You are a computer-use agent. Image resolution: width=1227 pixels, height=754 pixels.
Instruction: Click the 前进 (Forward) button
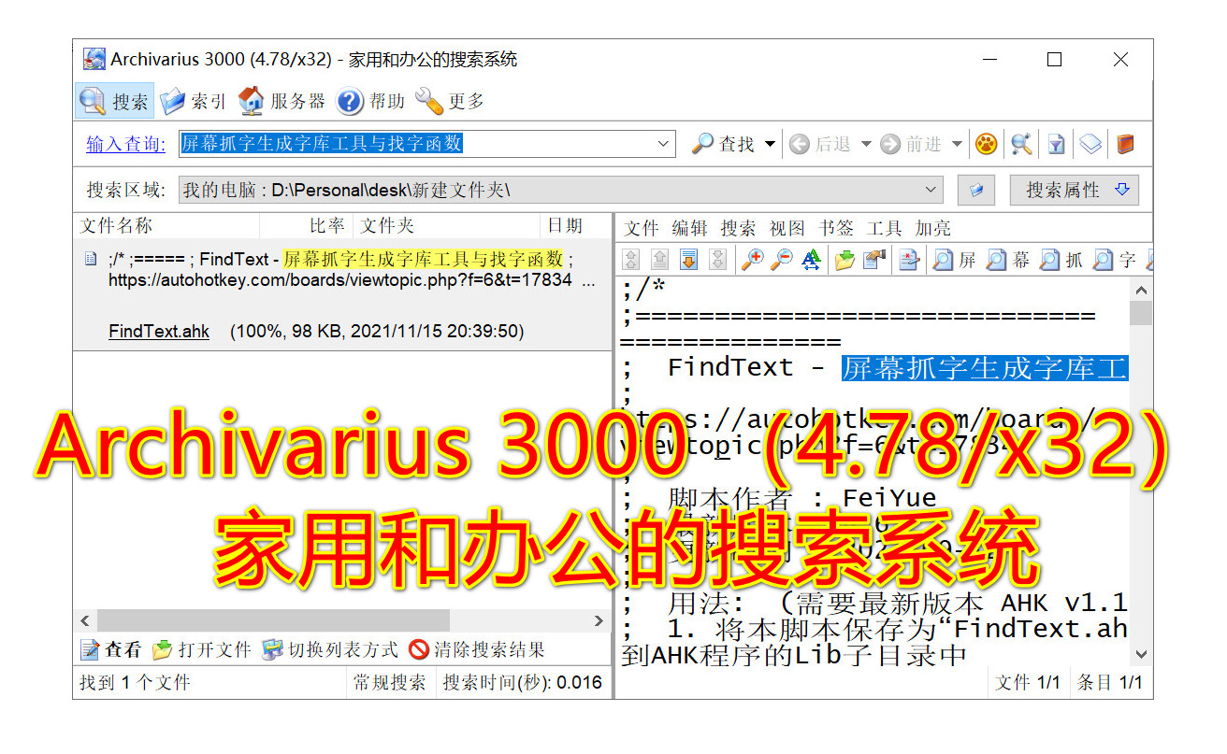912,144
